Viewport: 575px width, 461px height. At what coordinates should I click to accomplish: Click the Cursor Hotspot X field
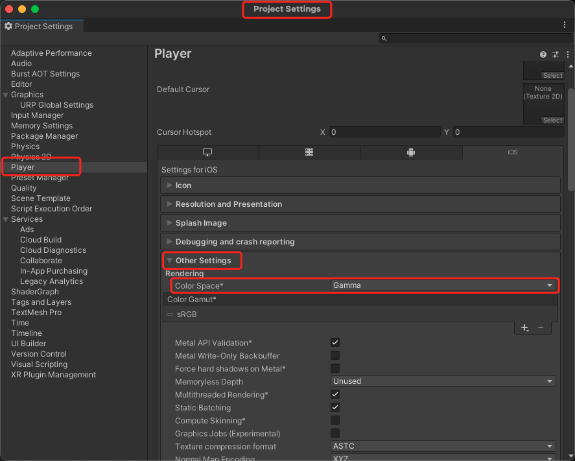pos(384,132)
